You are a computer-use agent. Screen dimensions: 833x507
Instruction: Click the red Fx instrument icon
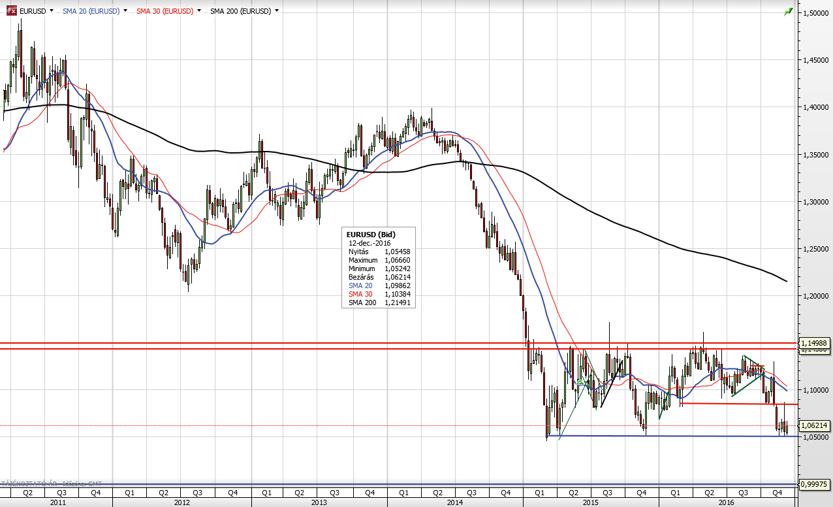pos(12,11)
